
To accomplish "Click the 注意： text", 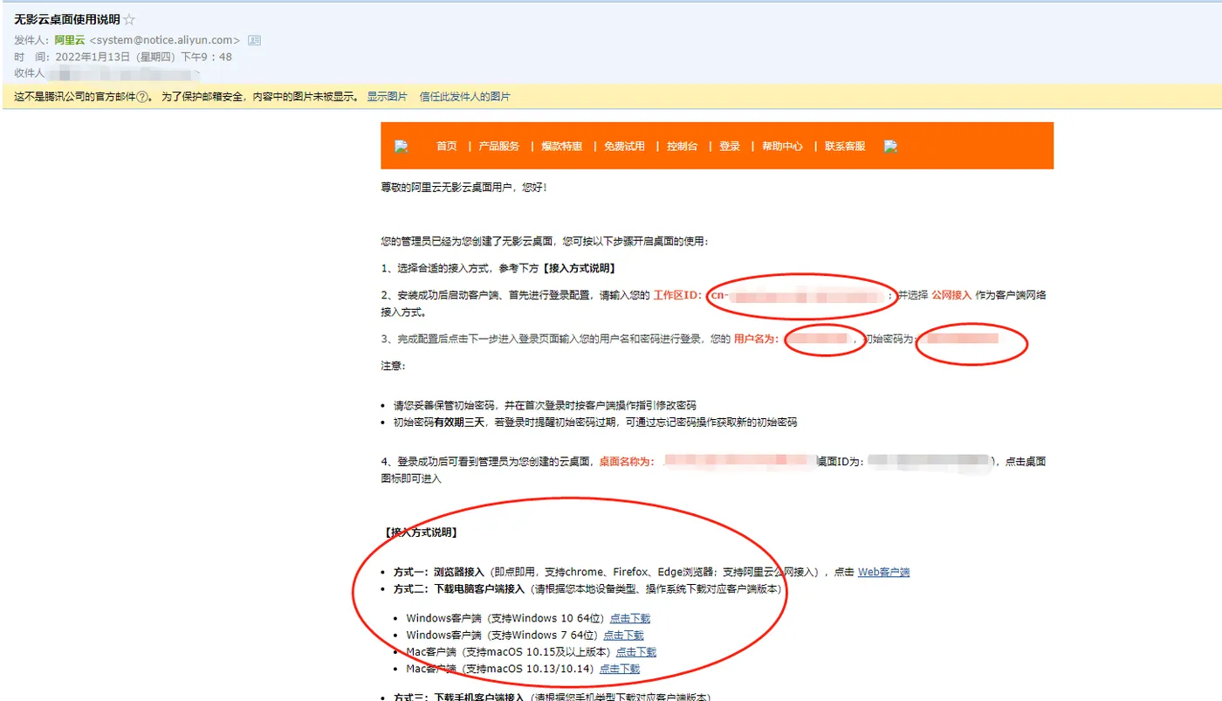I will 393,366.
